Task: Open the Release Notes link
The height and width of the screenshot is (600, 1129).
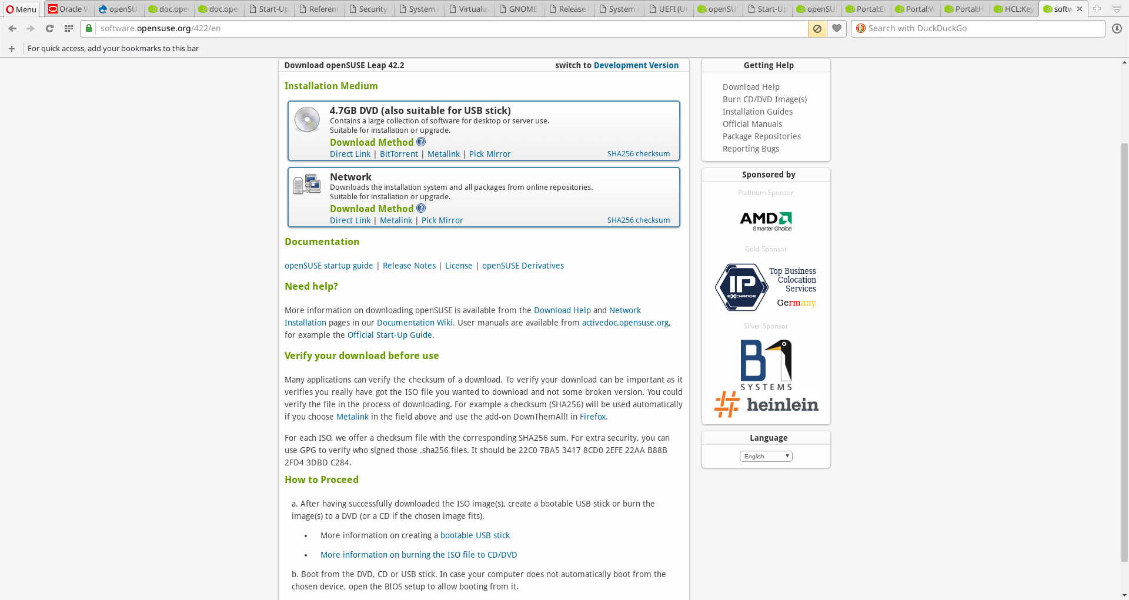Action: pos(409,266)
